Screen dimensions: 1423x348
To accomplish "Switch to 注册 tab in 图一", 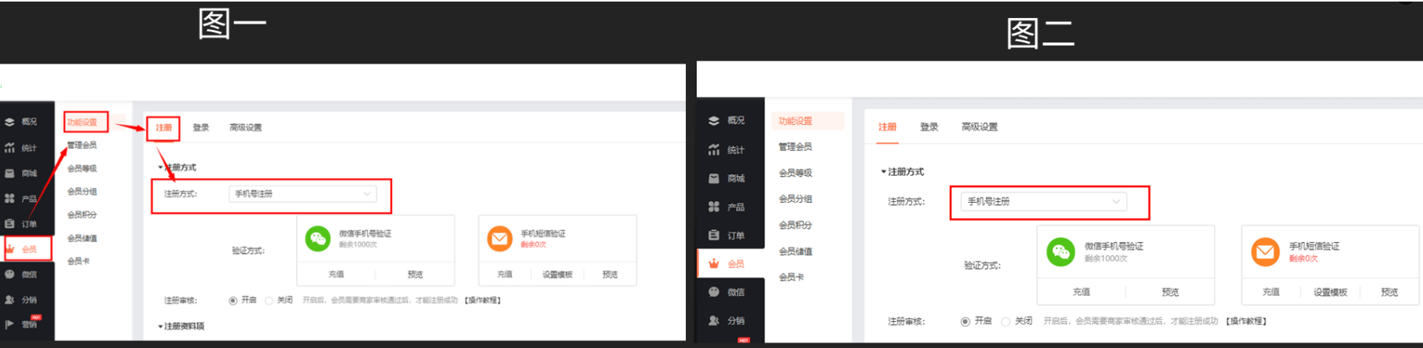I will [x=164, y=127].
